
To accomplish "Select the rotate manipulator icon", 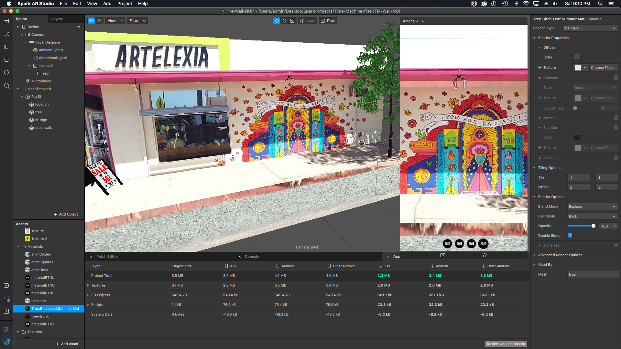I will [x=285, y=21].
